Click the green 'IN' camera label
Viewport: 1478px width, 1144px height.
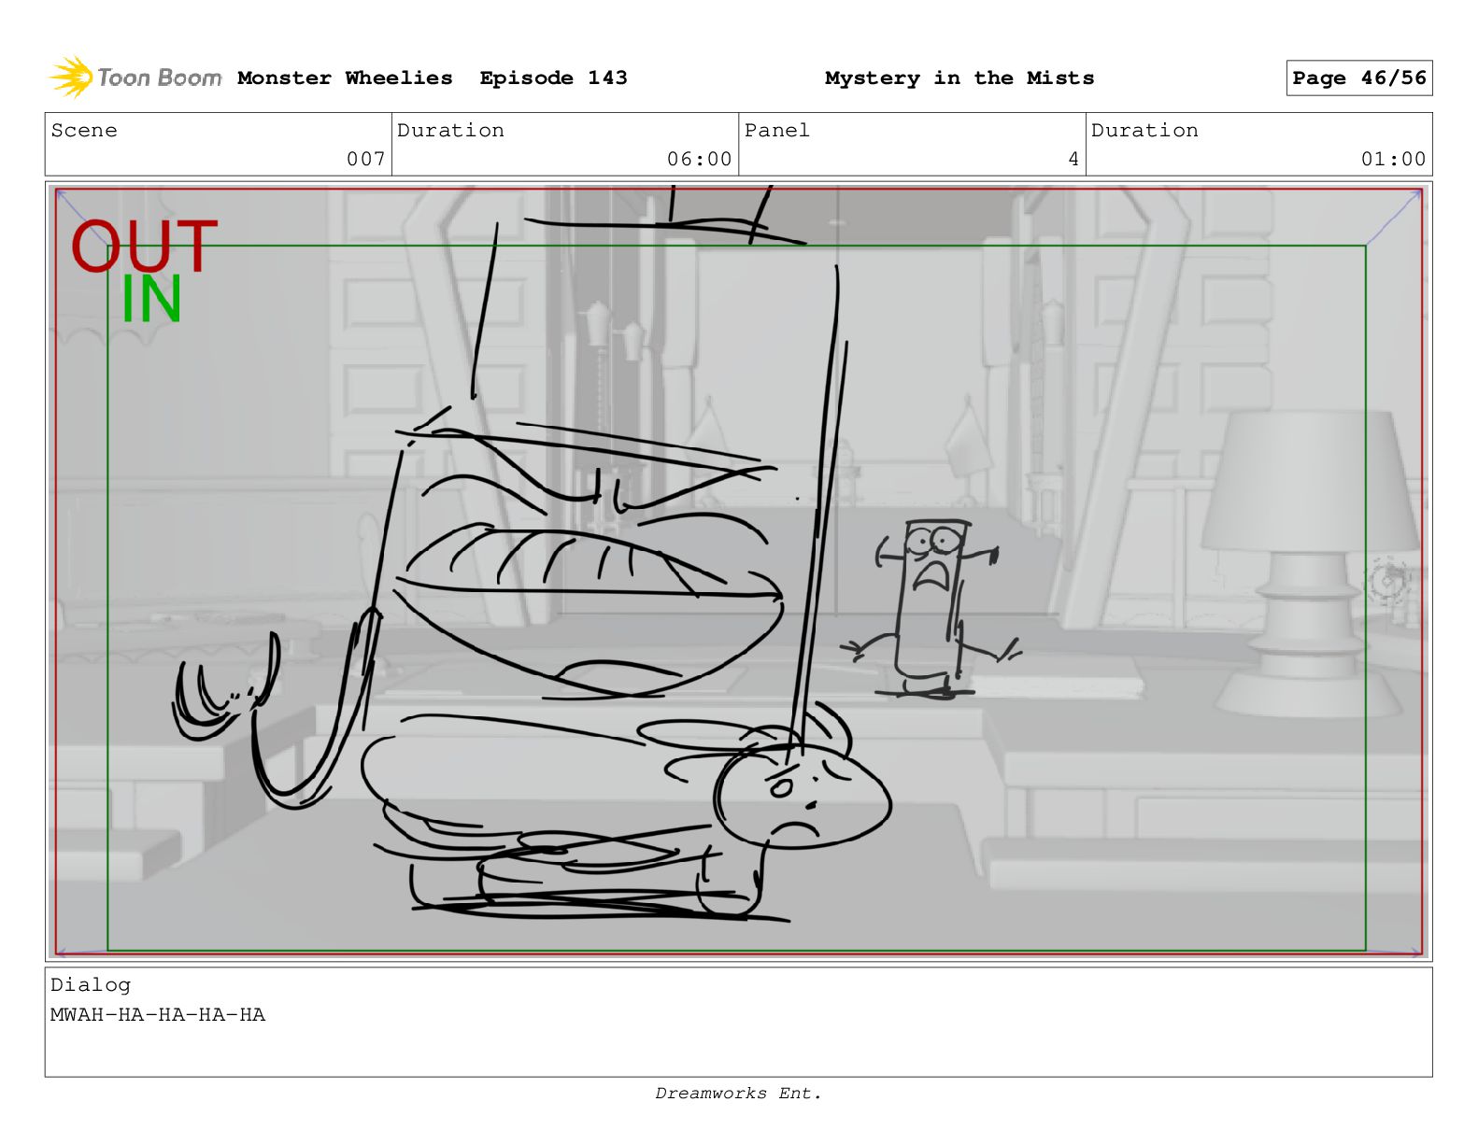pos(151,300)
